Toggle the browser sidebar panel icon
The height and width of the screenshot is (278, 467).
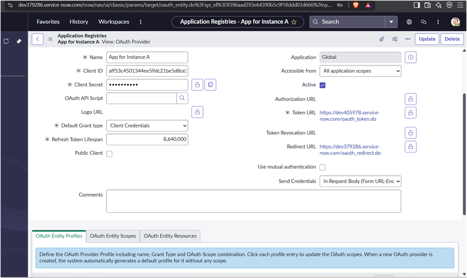click(417, 5)
